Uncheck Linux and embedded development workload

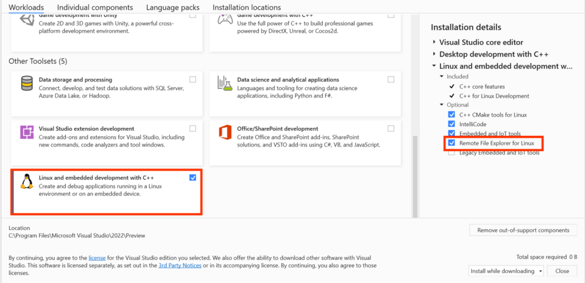point(193,178)
